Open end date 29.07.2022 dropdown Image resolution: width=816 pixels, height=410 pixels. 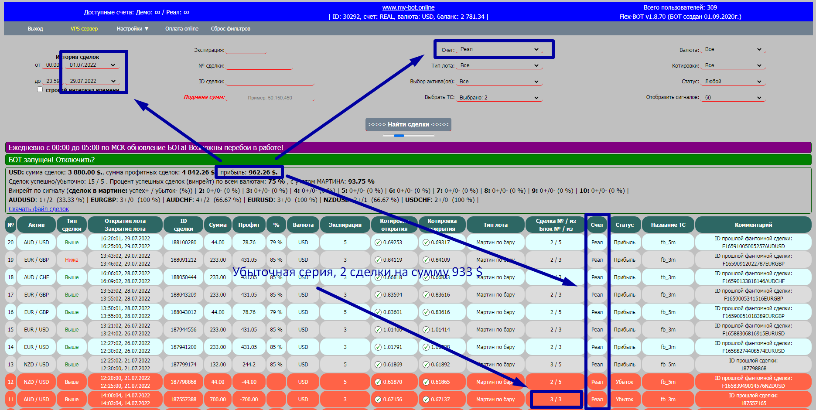(x=92, y=81)
